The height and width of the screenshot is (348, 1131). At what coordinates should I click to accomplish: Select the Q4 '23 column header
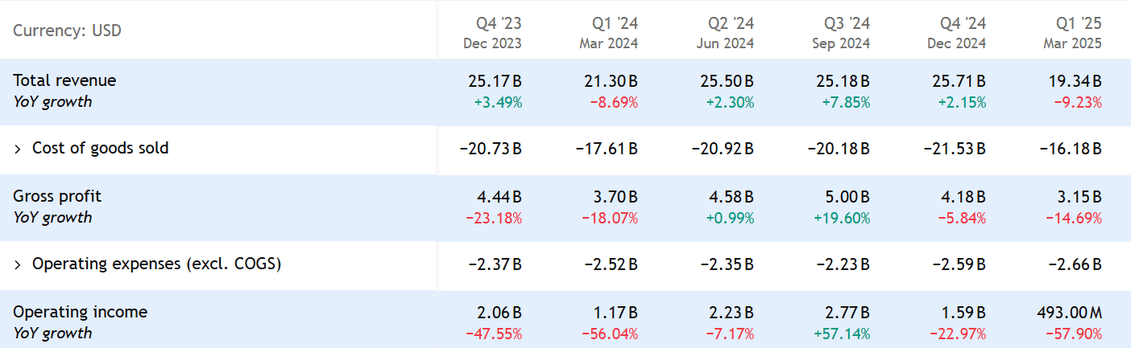(492, 32)
